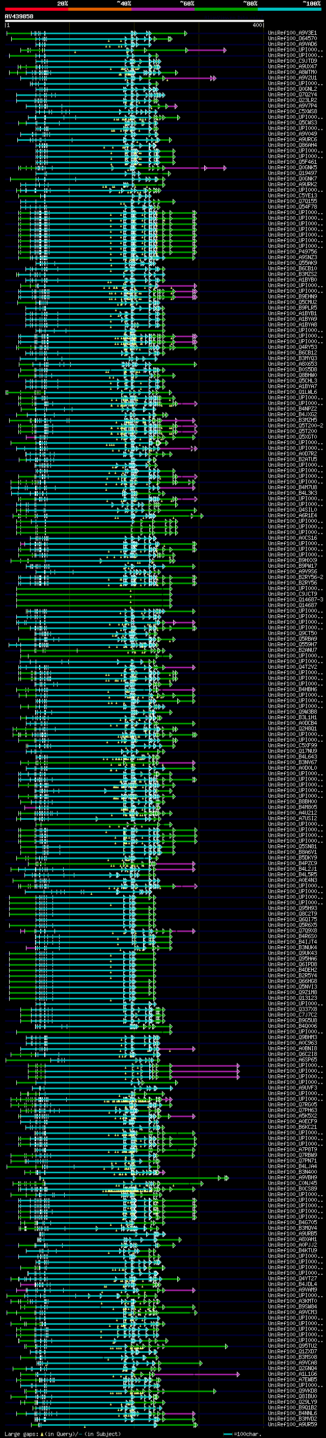Click label UniRef100_Q5CMU2
Image resolution: width=326 pixels, height=1438 pixels.
pos(292,302)
